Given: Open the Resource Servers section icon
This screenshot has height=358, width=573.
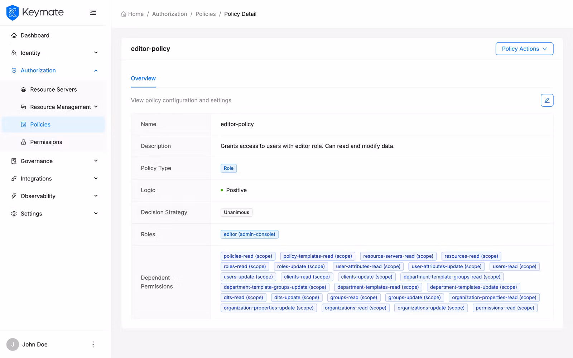Looking at the screenshot, I should pos(23,89).
